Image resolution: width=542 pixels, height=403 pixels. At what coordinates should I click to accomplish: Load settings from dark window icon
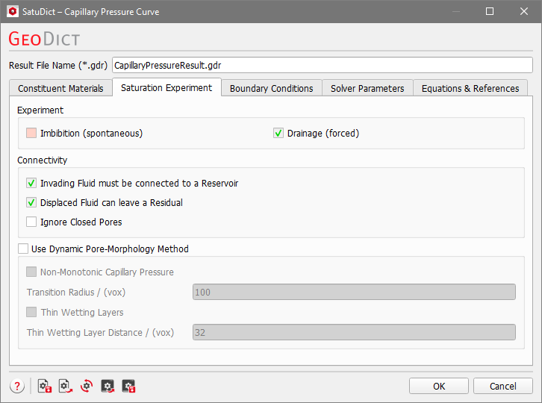click(x=108, y=386)
